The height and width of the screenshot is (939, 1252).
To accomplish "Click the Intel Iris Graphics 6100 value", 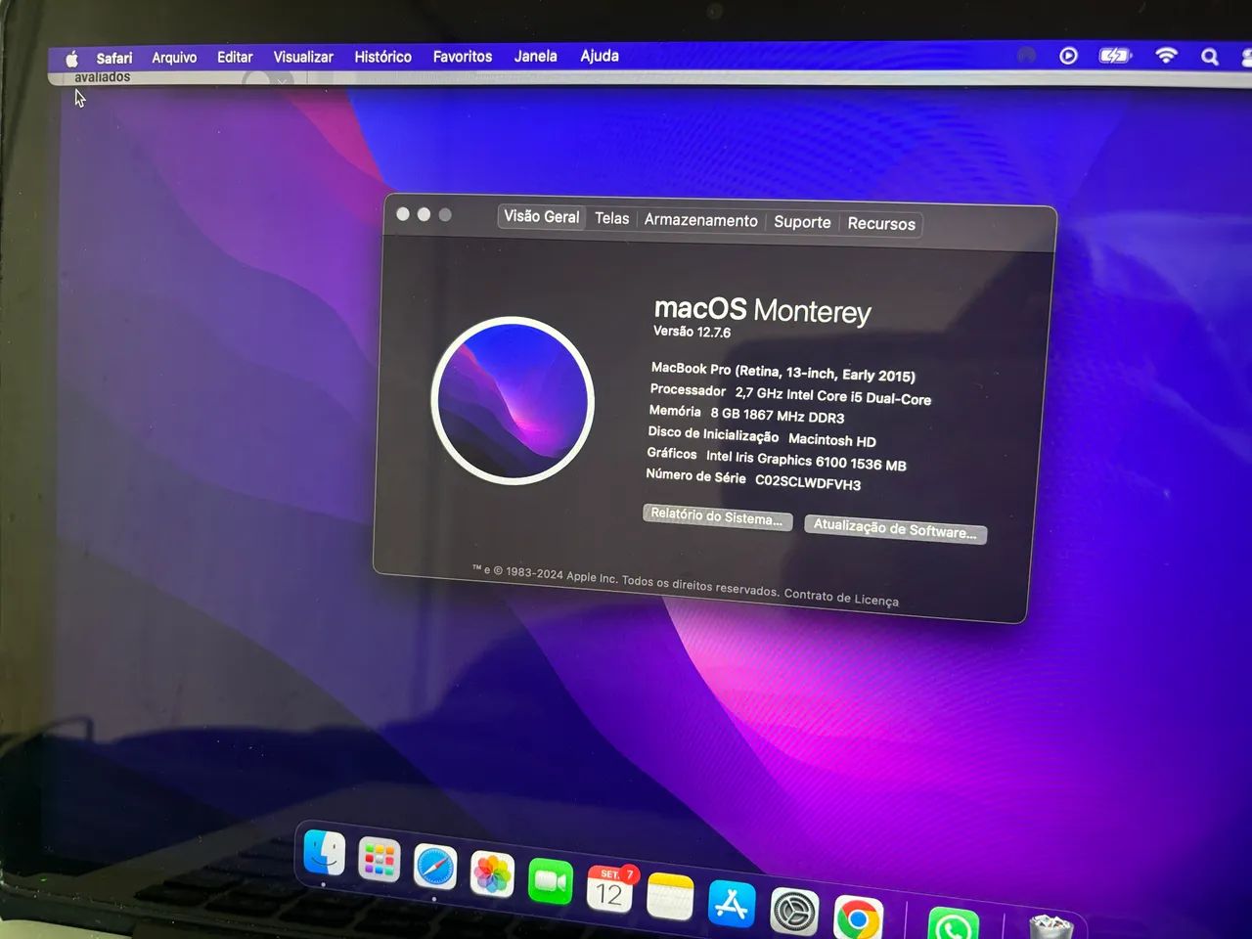I will 806,460.
